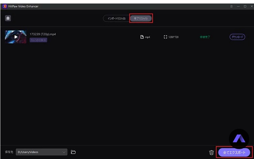
Task: Click the Home icon button
Action: pyautogui.click(x=8, y=18)
